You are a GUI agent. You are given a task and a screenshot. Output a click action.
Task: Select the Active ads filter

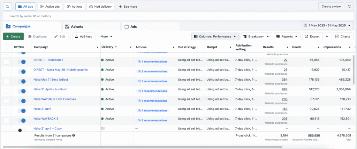[50, 7]
